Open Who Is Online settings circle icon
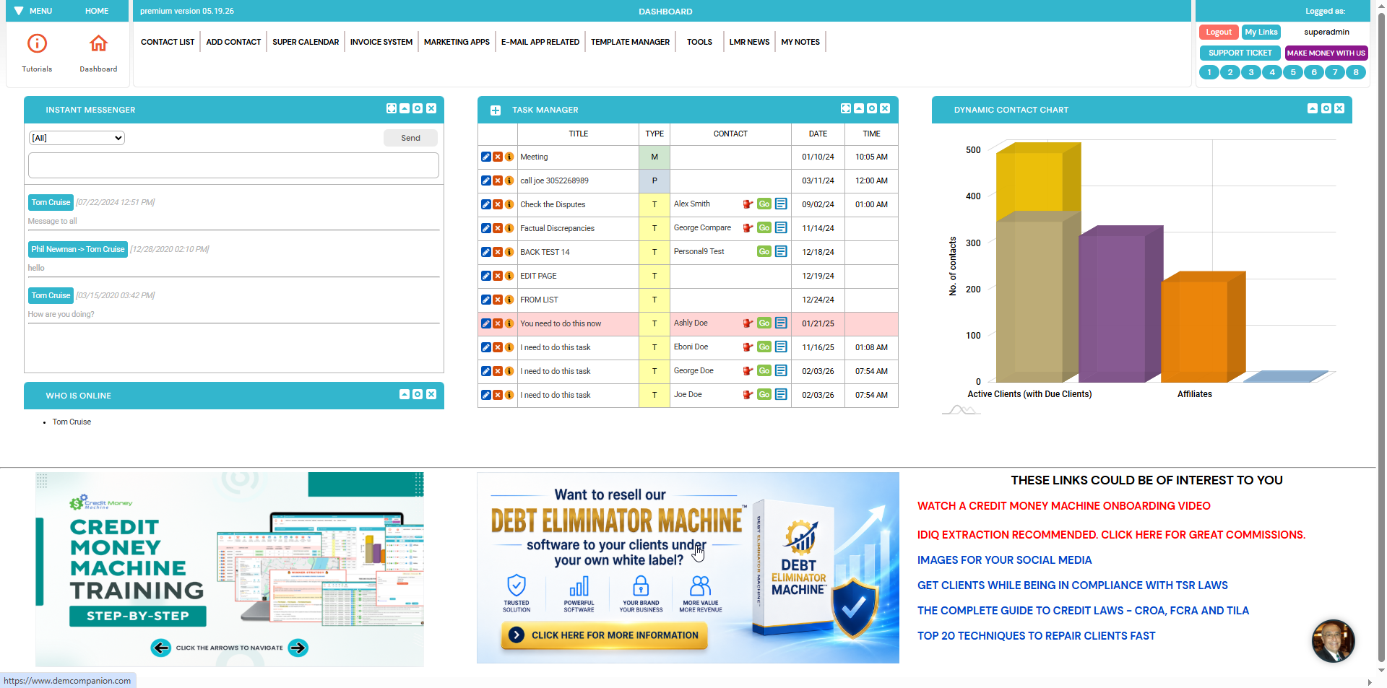Image resolution: width=1387 pixels, height=688 pixels. 418,394
